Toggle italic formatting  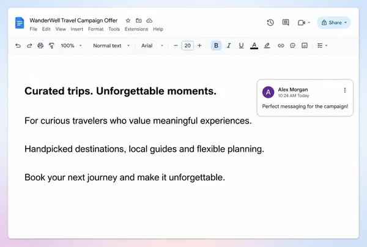(229, 46)
